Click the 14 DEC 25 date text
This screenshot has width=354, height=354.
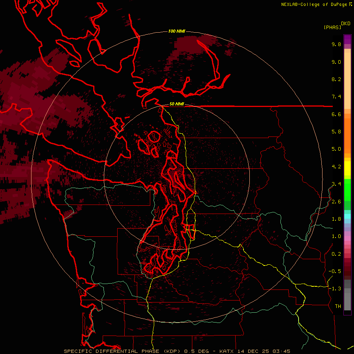pos(253,351)
